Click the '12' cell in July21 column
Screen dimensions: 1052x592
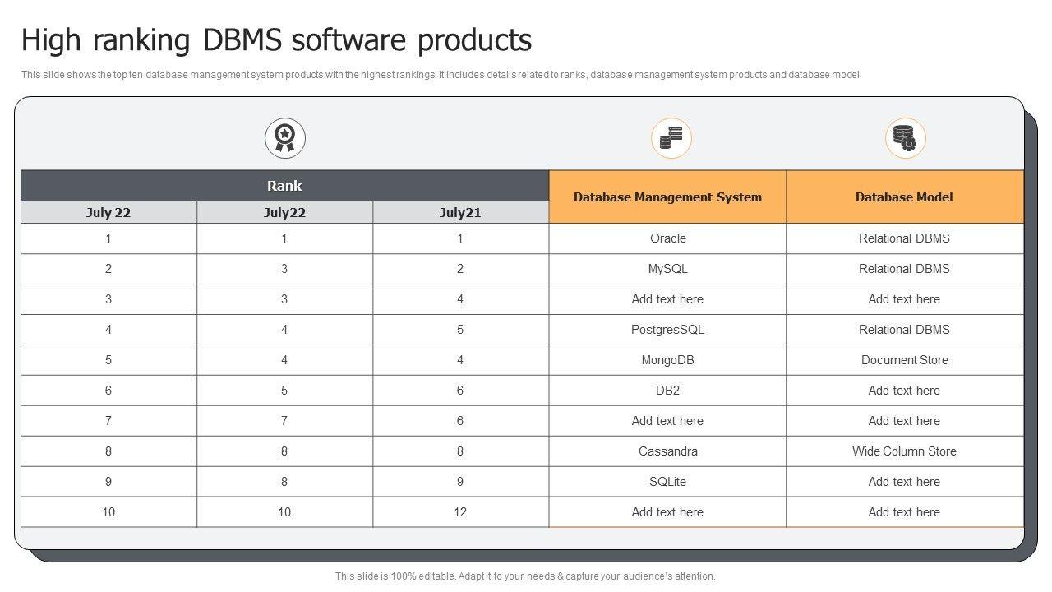coord(460,512)
